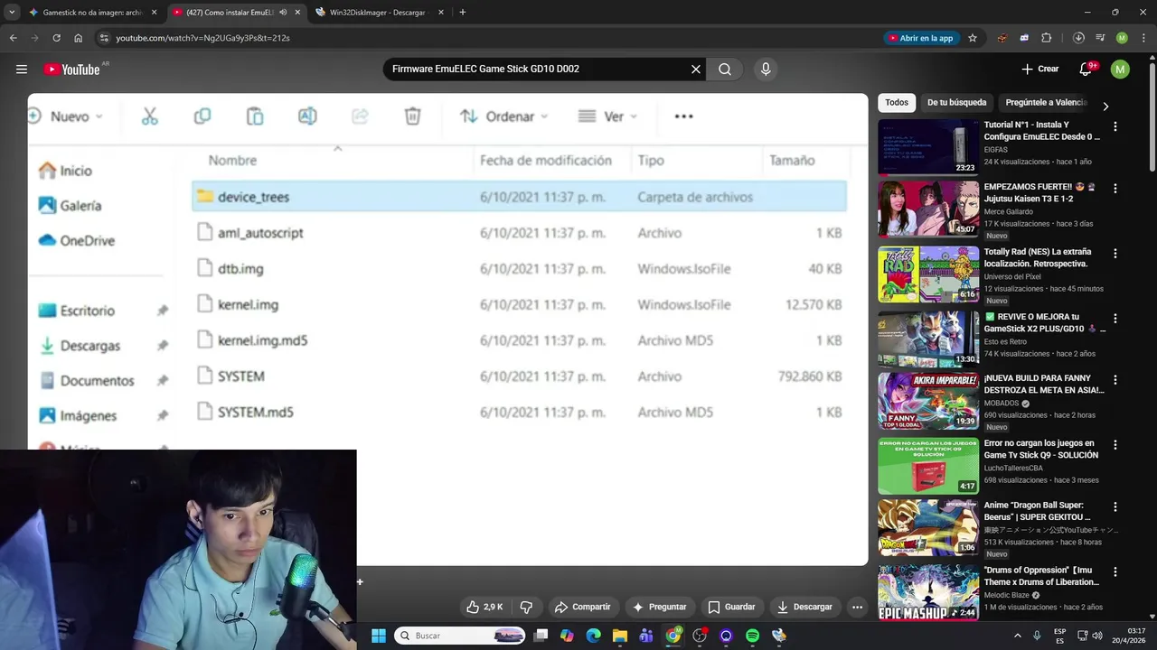Mute the YouTube tab via speaker icon

tap(283, 13)
